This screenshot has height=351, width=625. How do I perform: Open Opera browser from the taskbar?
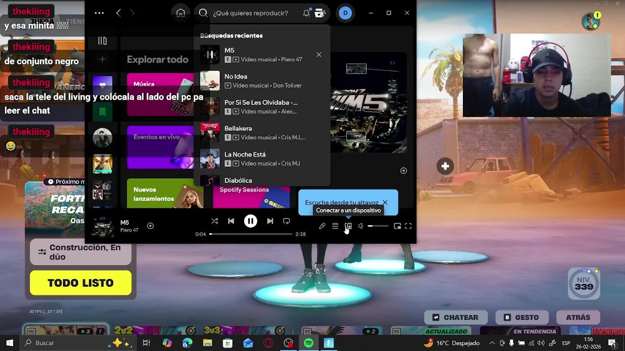pyautogui.click(x=268, y=343)
